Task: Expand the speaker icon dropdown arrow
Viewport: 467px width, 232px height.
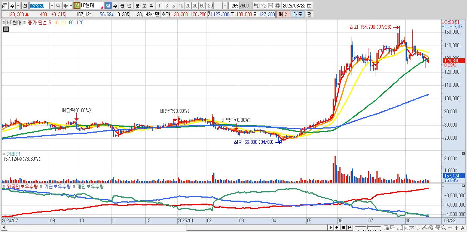Action: pyautogui.click(x=71, y=6)
